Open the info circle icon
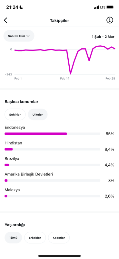119x259 pixels. [x=110, y=20]
